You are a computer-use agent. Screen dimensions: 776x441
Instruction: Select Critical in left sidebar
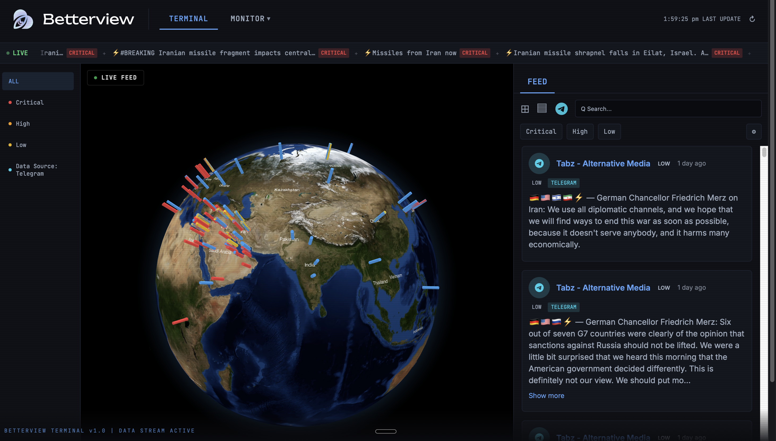pos(30,103)
